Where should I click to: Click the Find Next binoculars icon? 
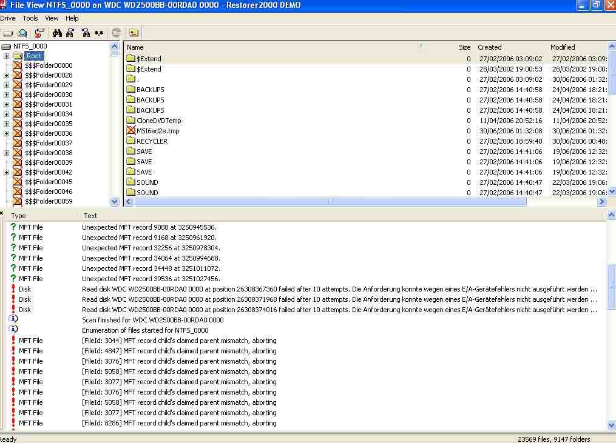pos(70,33)
